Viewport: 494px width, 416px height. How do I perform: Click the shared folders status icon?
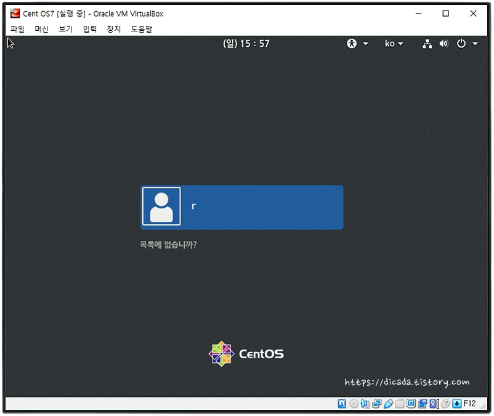[x=400, y=404]
